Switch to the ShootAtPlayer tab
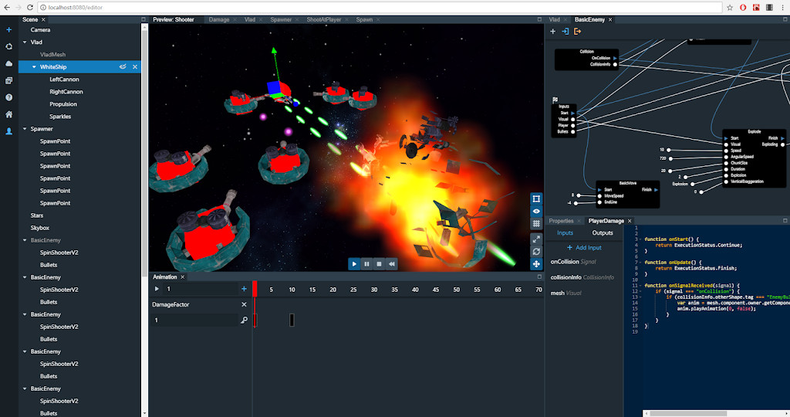Screen dimensions: 790x417 coord(322,19)
